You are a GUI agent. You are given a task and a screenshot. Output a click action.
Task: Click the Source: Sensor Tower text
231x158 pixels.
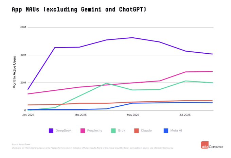point(19,144)
